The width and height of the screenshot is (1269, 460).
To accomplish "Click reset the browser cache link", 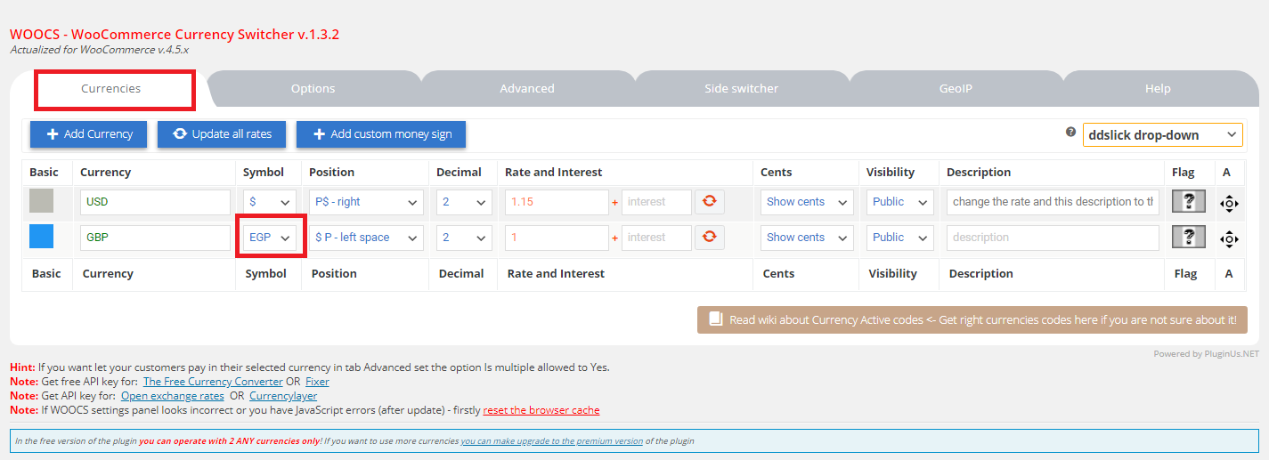I will 541,410.
